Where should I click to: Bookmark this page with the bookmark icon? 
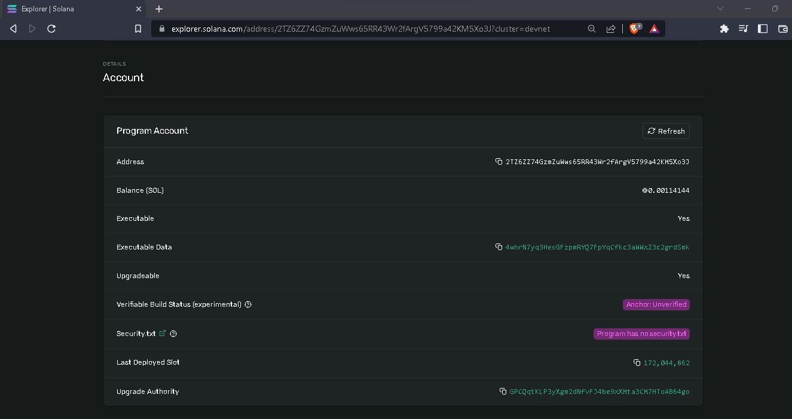pyautogui.click(x=138, y=29)
